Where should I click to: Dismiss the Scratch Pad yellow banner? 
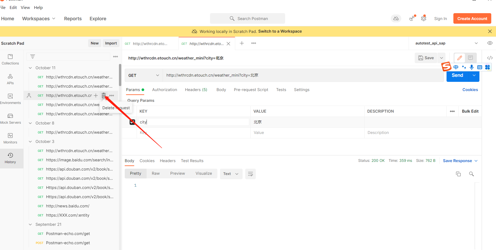tap(490, 31)
